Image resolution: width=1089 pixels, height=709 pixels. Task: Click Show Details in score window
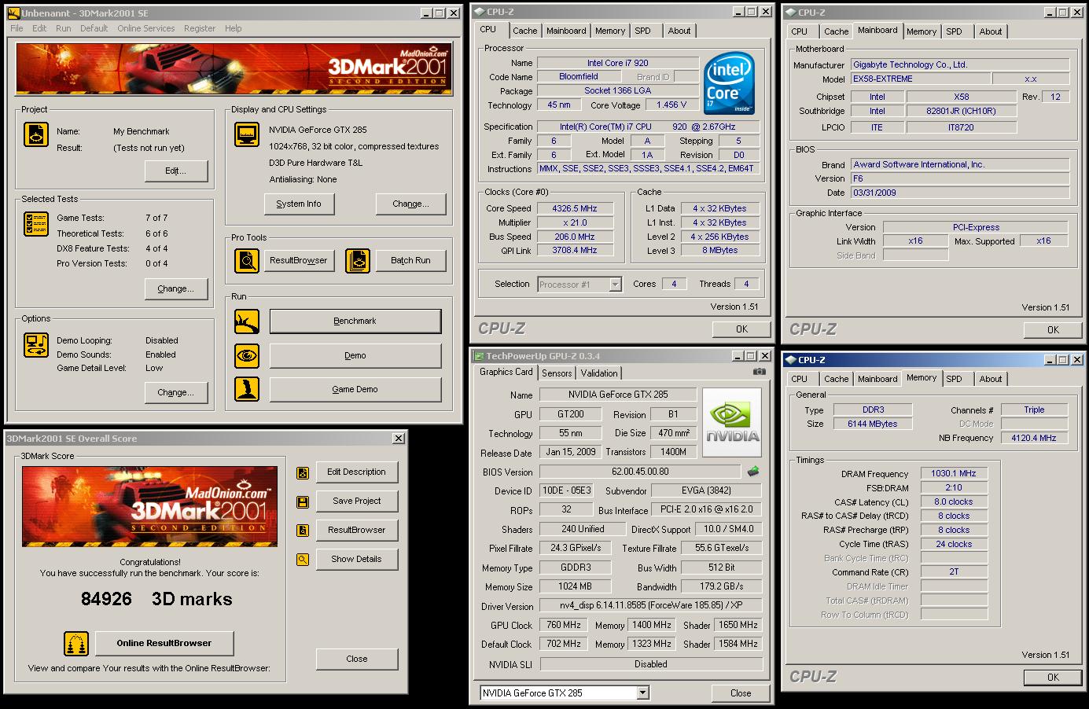coord(356,559)
